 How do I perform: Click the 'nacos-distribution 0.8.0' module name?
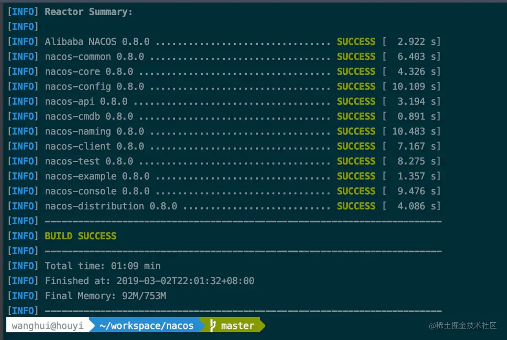[111, 206]
